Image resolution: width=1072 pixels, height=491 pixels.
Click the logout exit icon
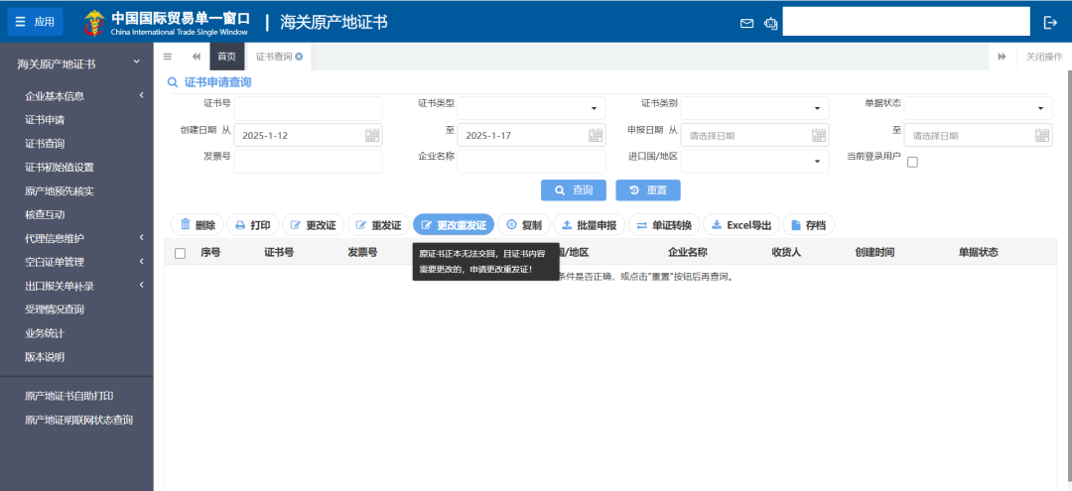tap(1050, 23)
